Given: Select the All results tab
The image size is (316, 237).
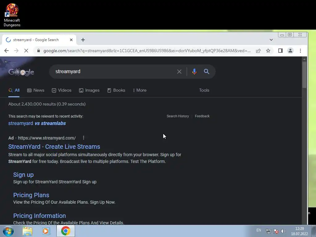Looking at the screenshot, I should (14, 90).
